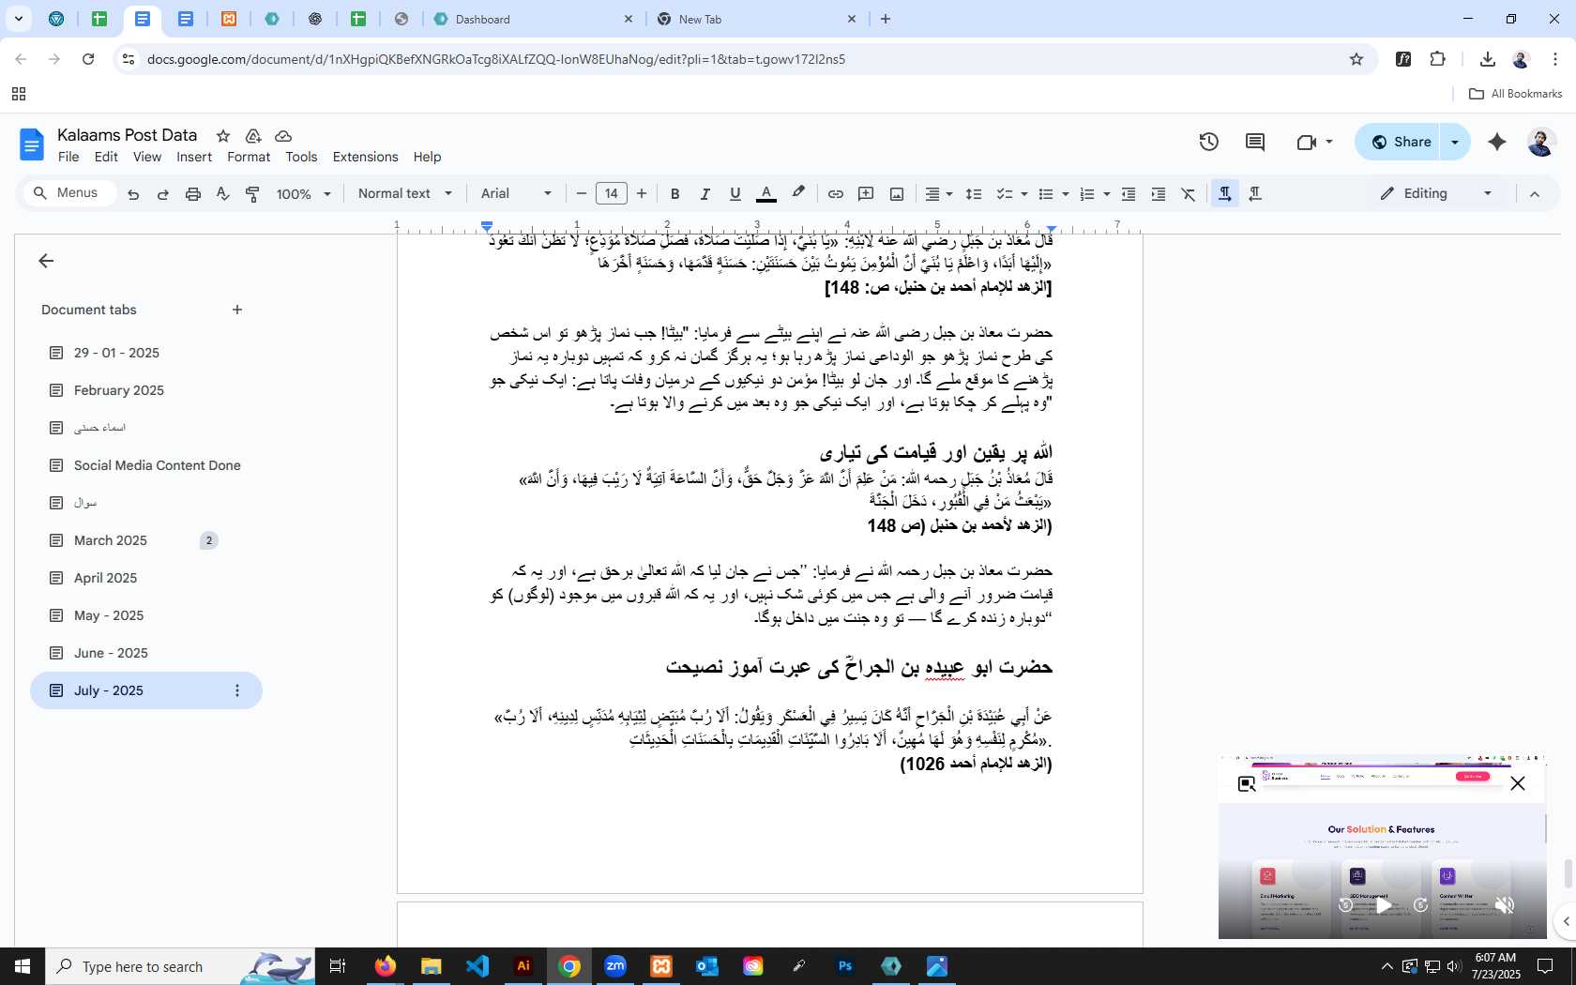Add a comment using toolbar icon
Image resolution: width=1576 pixels, height=985 pixels.
(866, 194)
